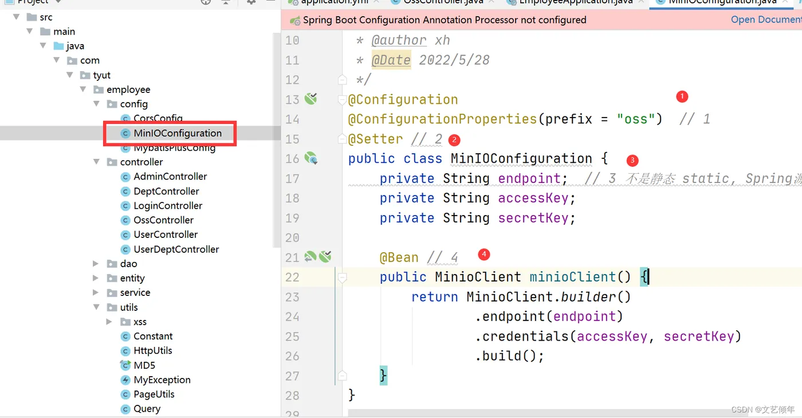Collapse the src folder
This screenshot has height=418, width=802.
click(17, 17)
